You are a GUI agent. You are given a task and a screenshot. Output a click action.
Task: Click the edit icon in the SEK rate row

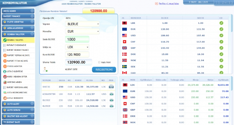pos(221,67)
